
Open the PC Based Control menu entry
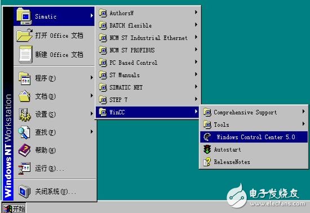[x=148, y=63]
